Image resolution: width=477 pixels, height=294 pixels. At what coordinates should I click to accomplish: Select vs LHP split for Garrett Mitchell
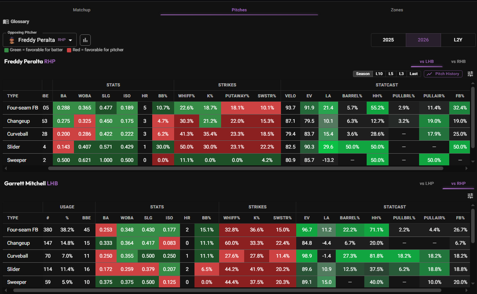pos(427,183)
